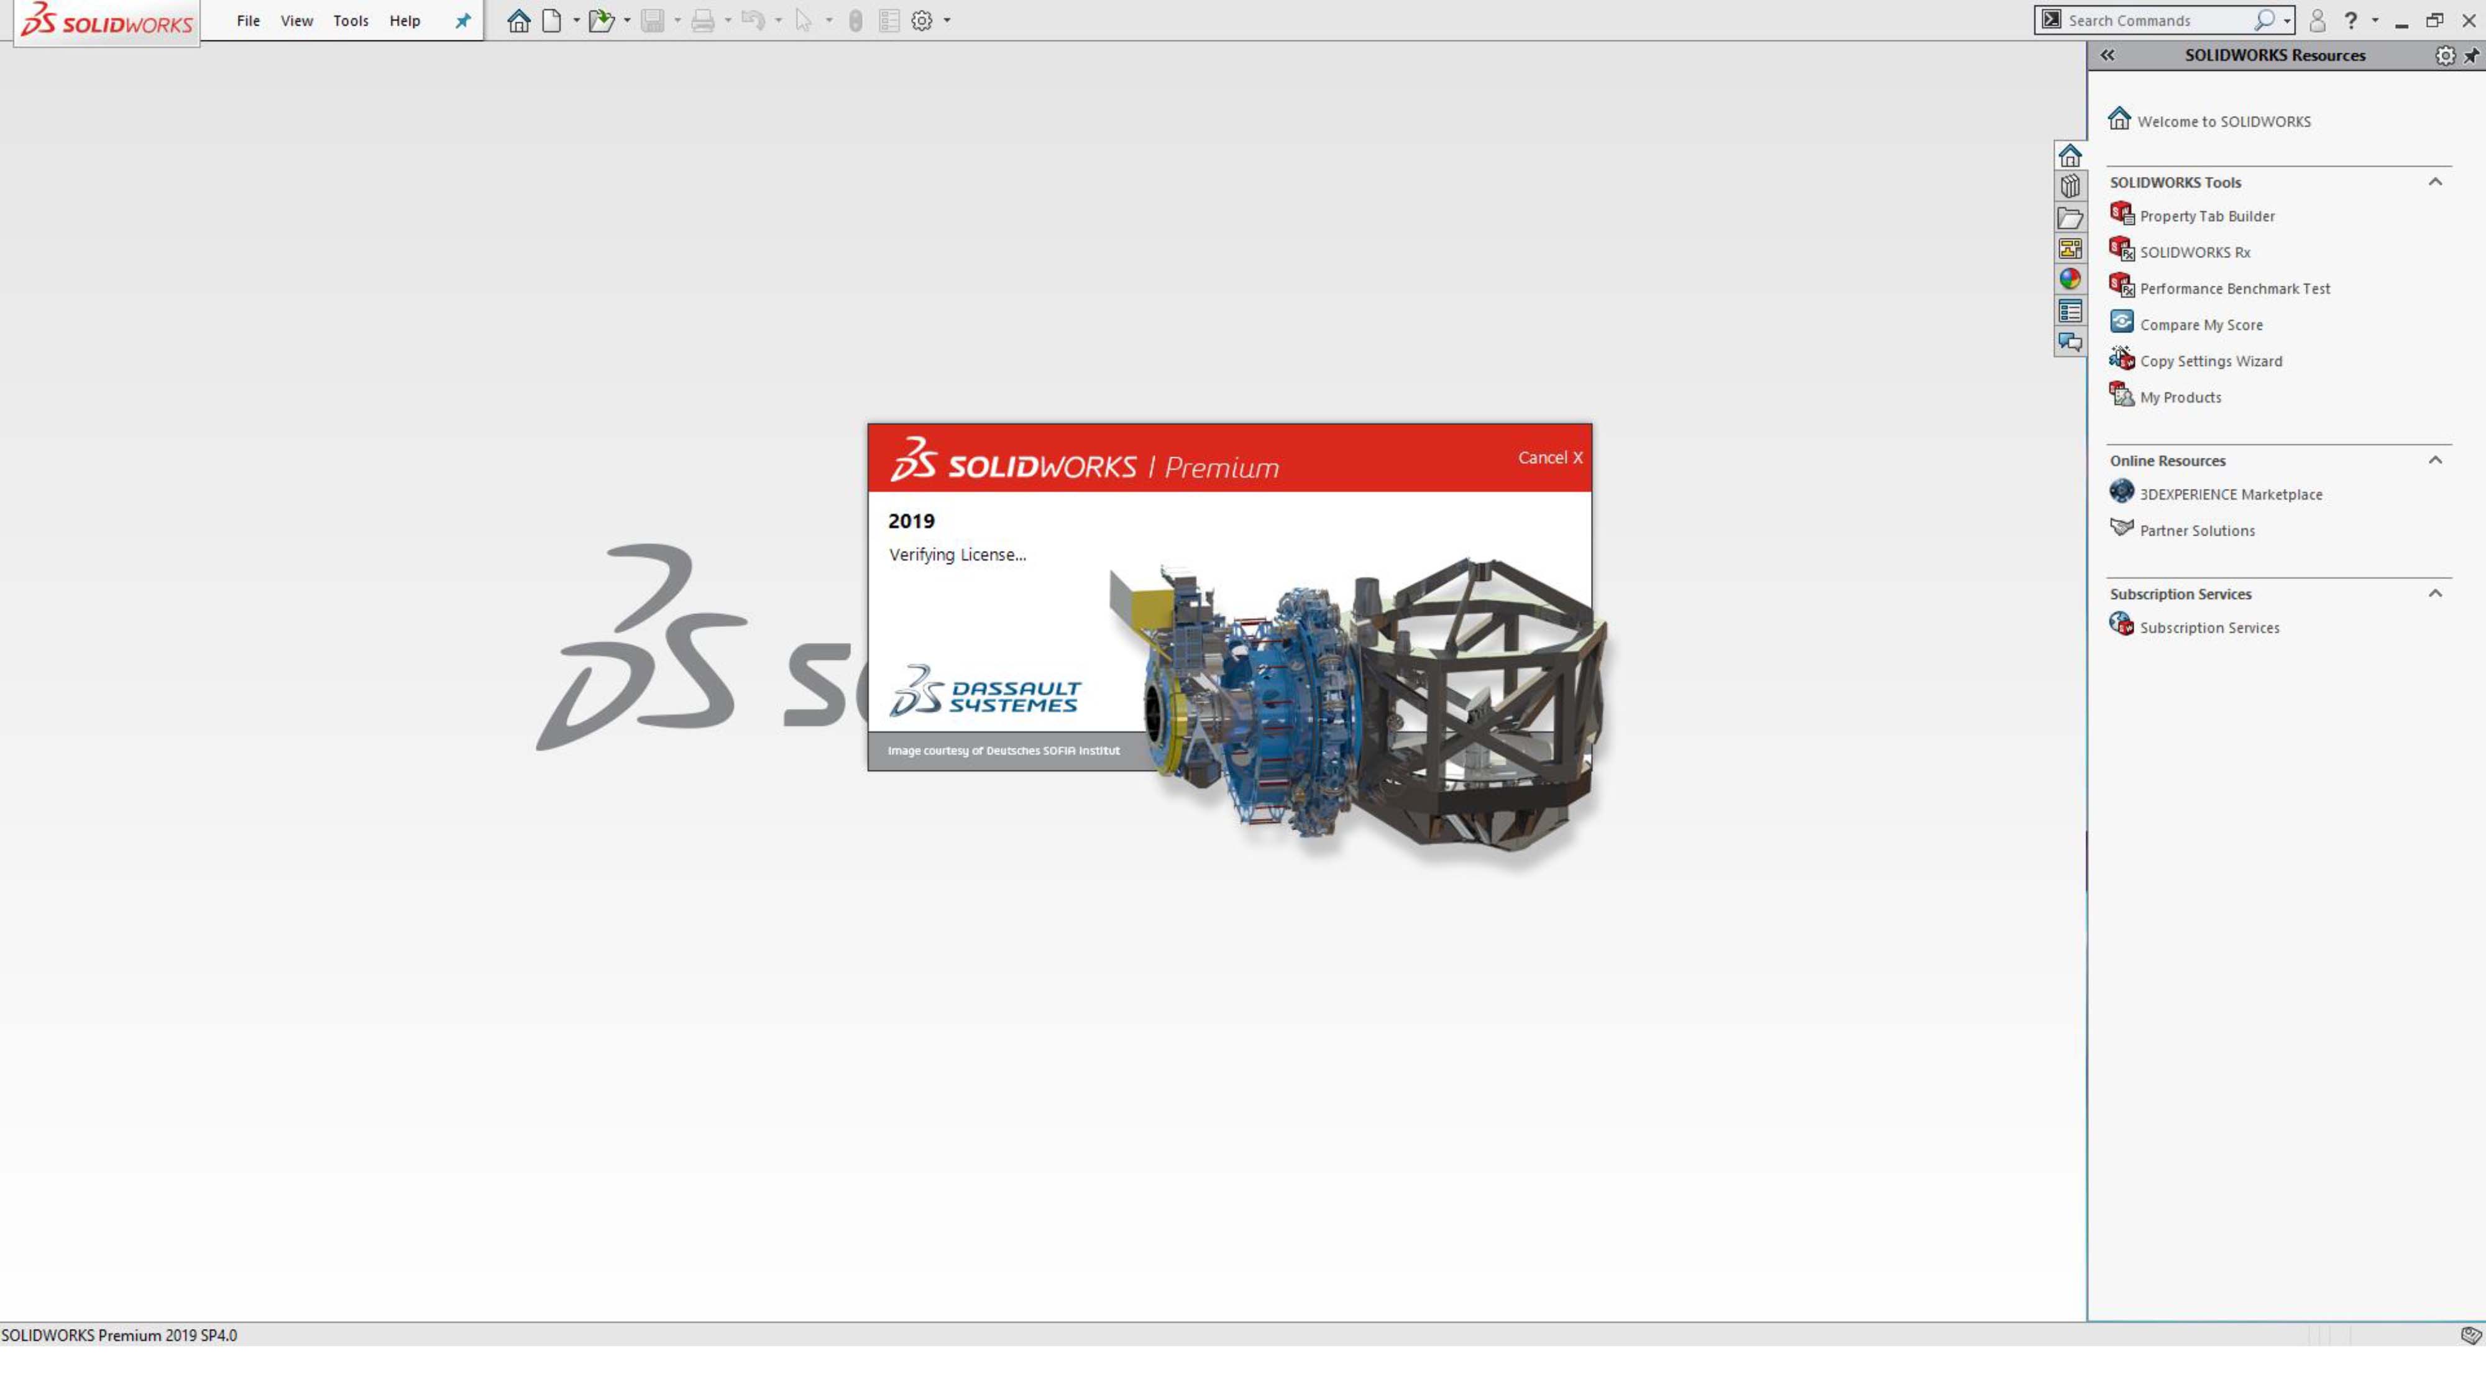Screen dimensions: 2486x1398
Task: Click 'SOLIDWORKS Premium 2019 SP4.0' status bar text
Action: pos(119,1335)
